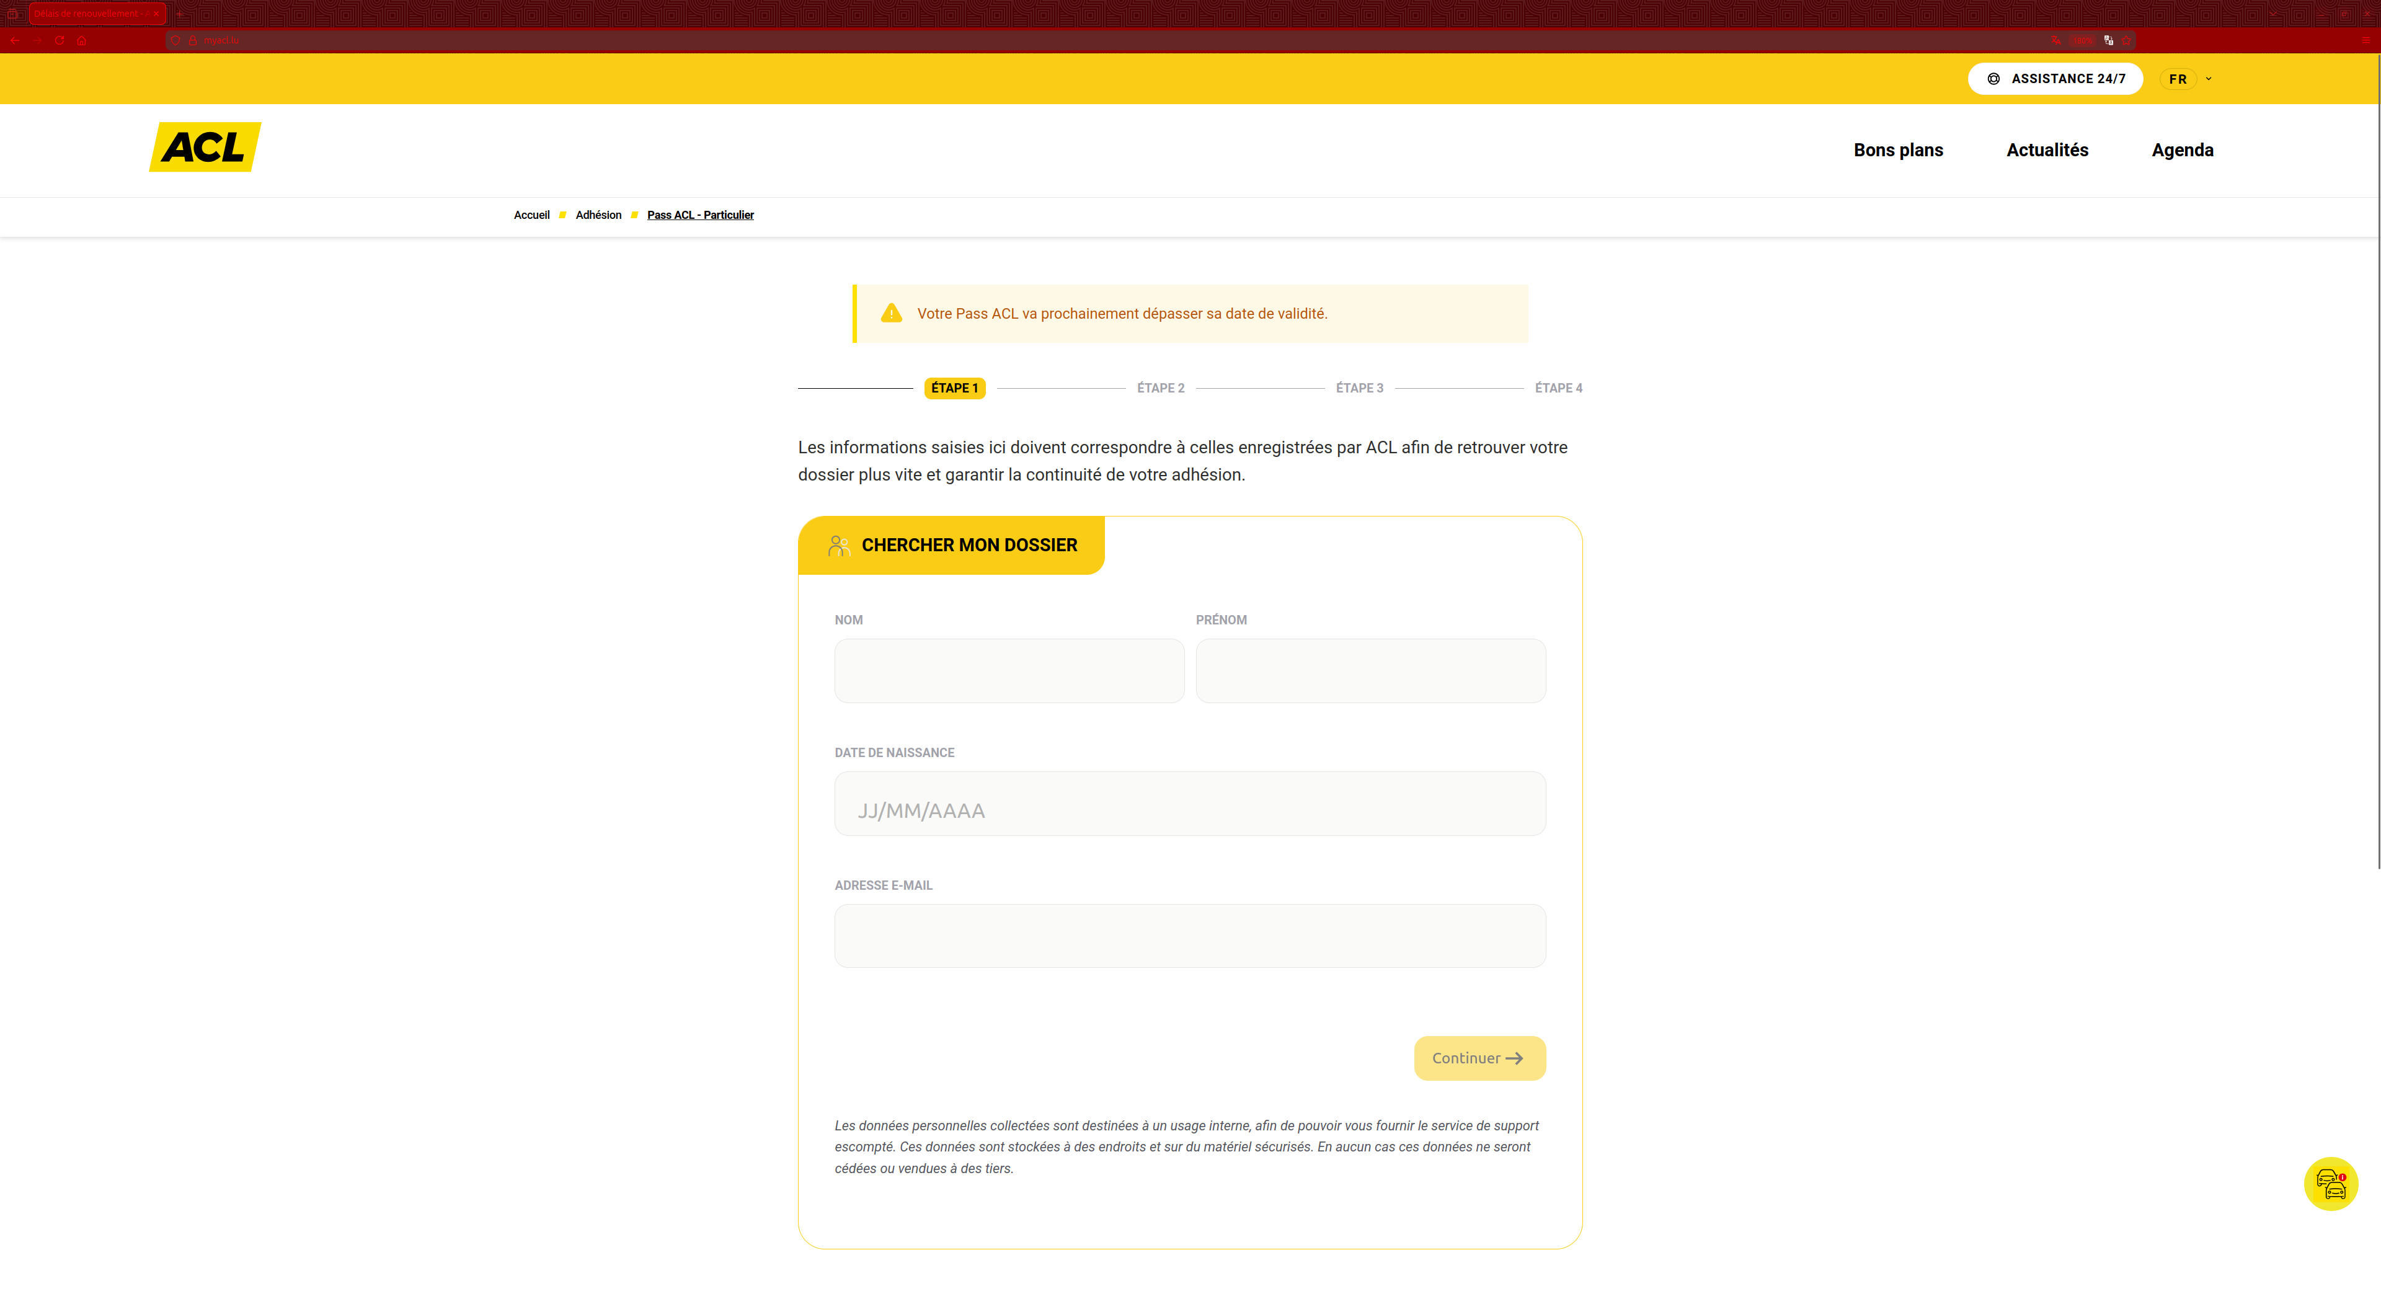The height and width of the screenshot is (1299, 2381).
Task: Click the browser home icon
Action: coord(82,41)
